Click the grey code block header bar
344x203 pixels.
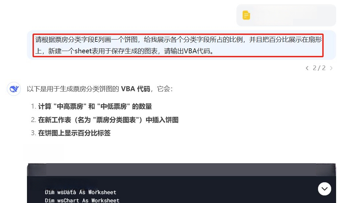[182, 170]
